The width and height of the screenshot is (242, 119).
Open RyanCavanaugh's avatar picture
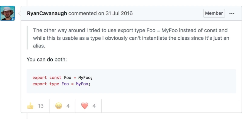[x=7, y=13]
